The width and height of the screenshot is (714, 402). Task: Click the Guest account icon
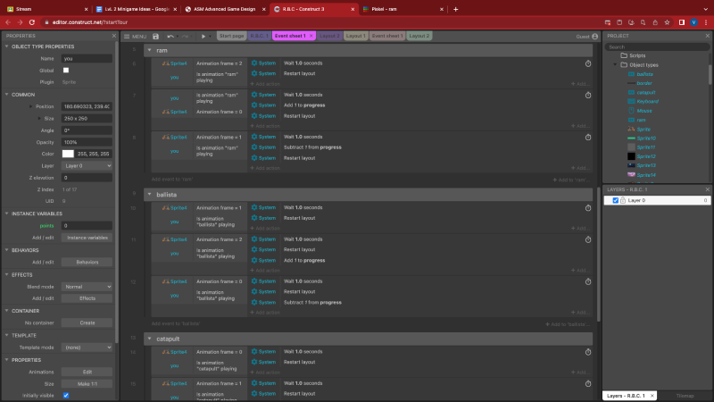(594, 36)
